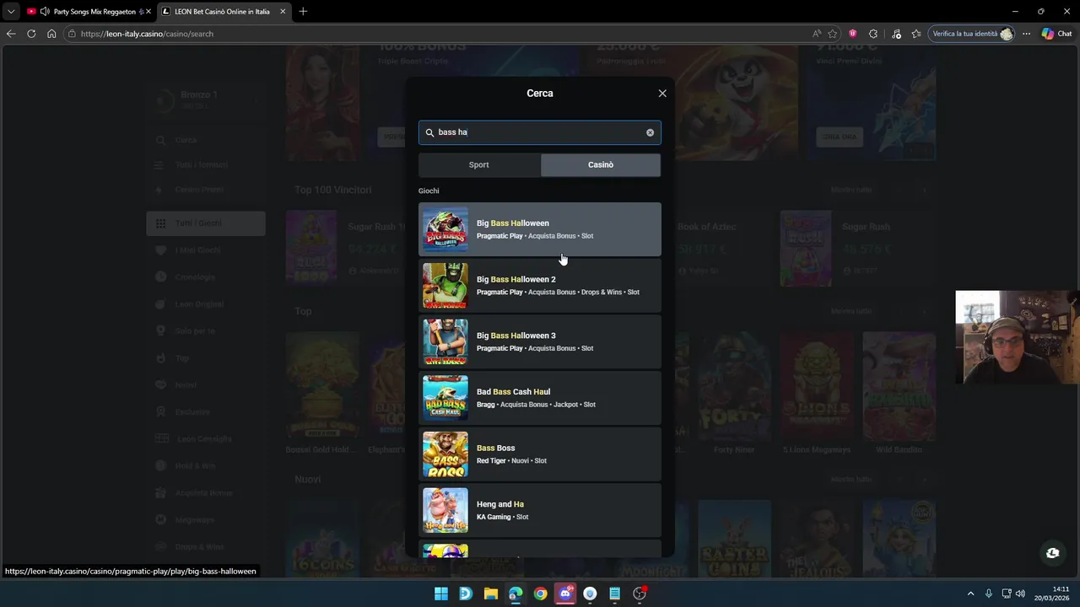1080x607 pixels.
Task: Open media control music icon
Action: click(896, 34)
